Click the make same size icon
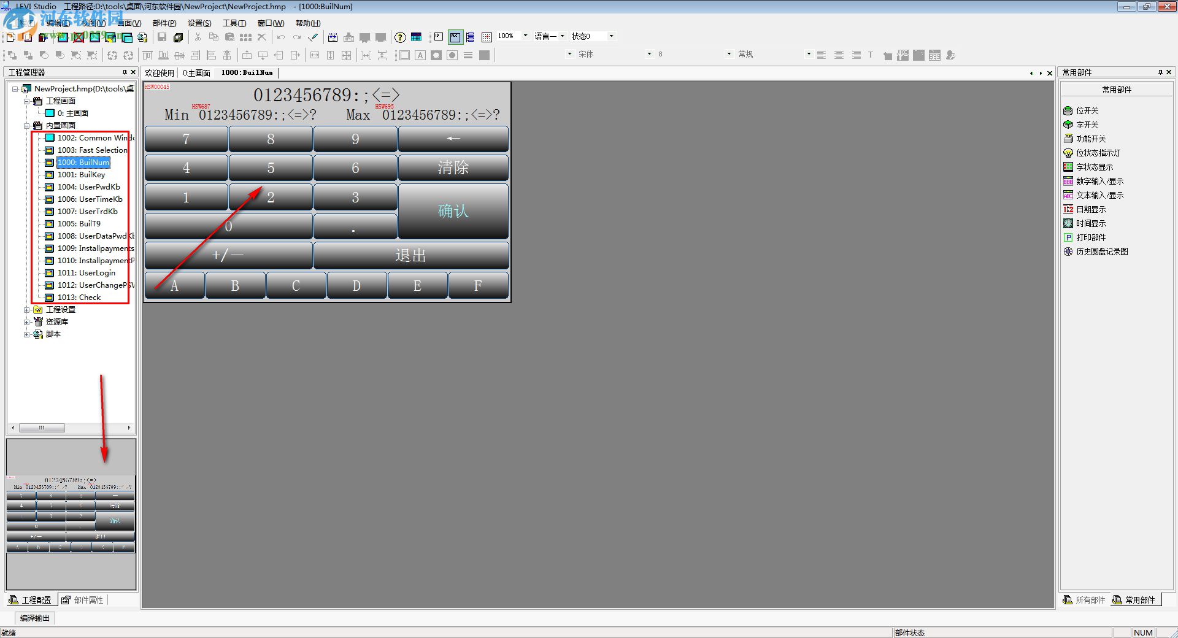The height and width of the screenshot is (638, 1178). coord(347,55)
